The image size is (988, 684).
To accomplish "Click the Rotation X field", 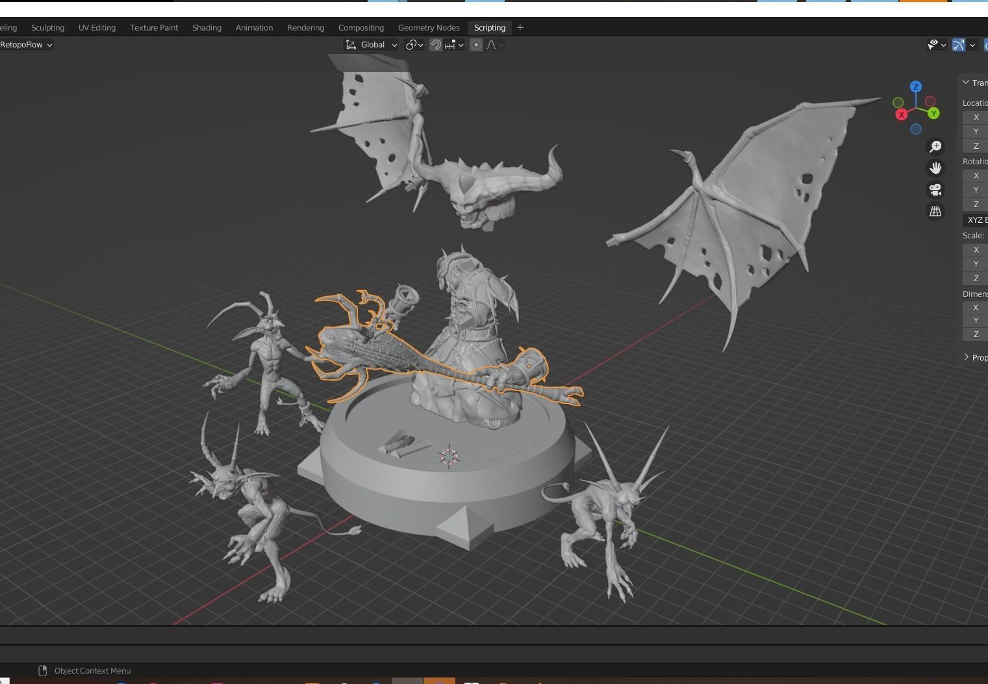I will coord(976,176).
